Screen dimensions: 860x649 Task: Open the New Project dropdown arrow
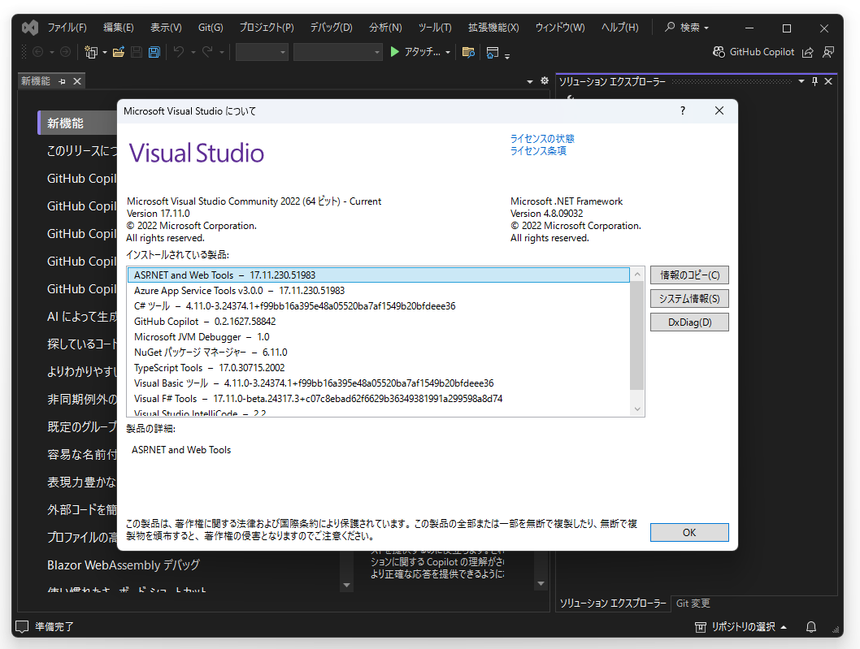point(103,52)
